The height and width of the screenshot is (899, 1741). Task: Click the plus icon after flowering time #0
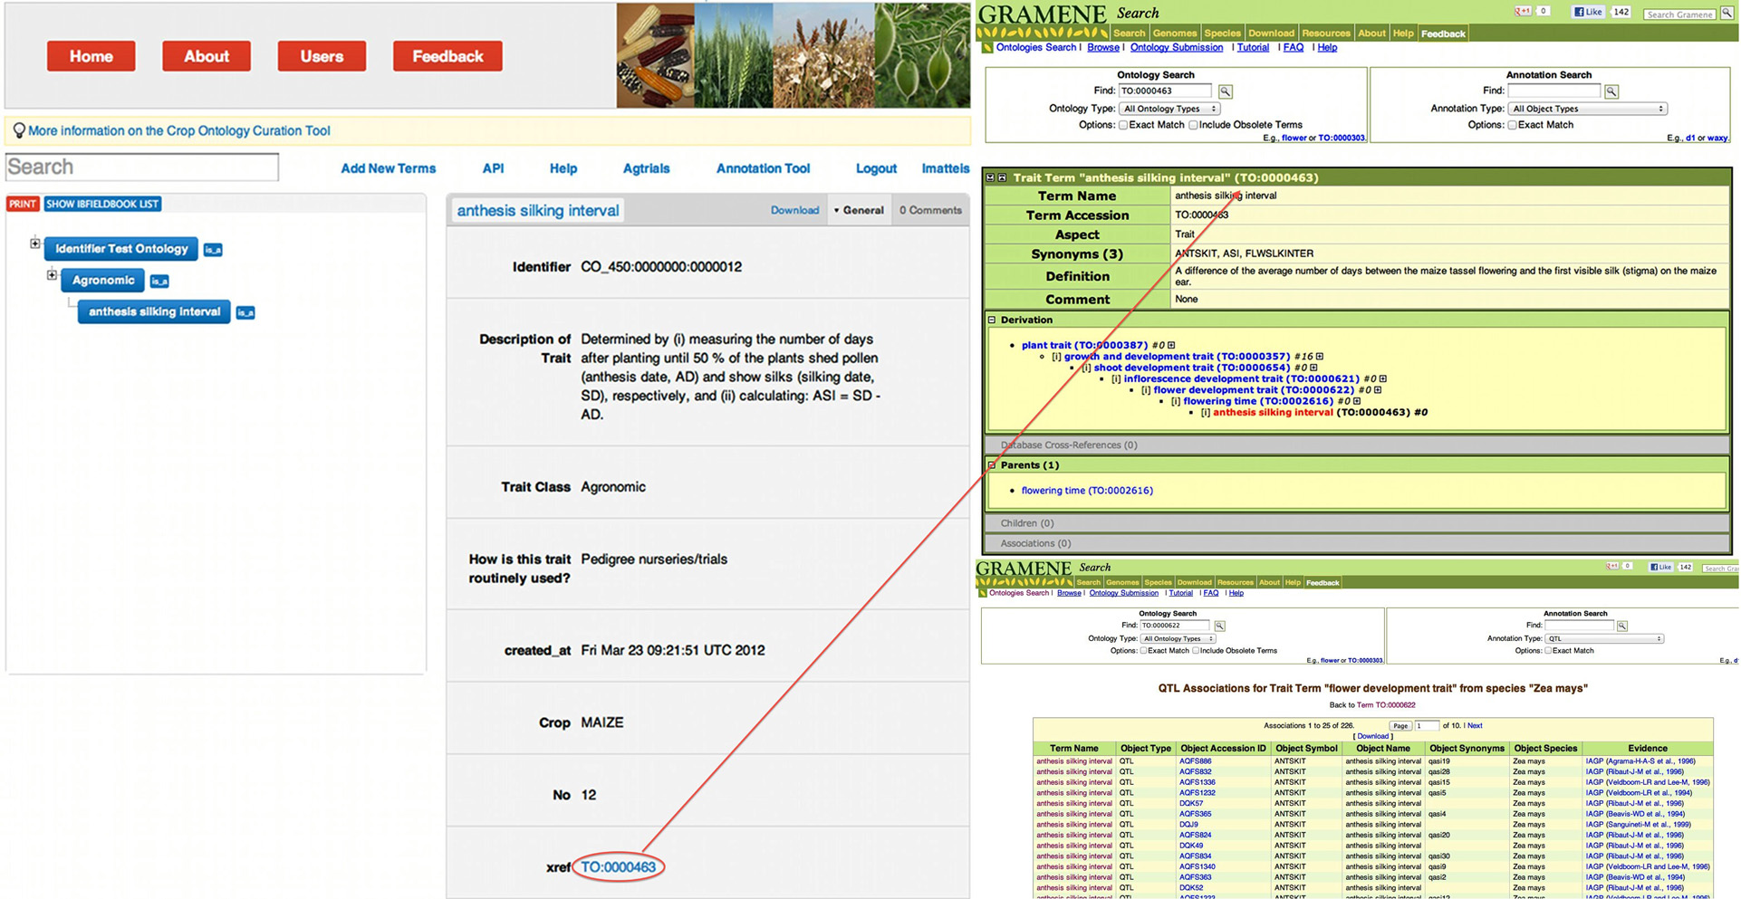point(1357,401)
